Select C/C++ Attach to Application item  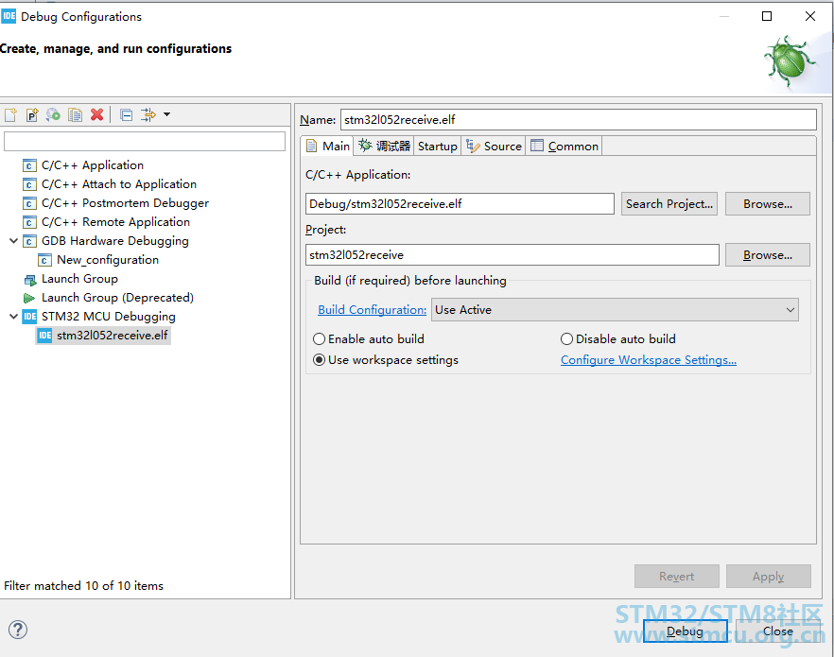(118, 184)
